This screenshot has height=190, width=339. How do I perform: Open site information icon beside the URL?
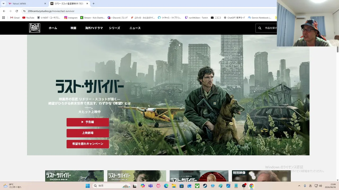(24, 11)
